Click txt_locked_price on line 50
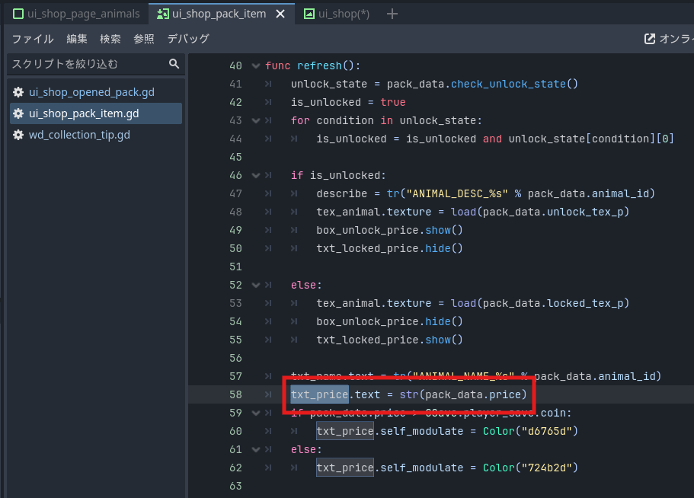The image size is (694, 498). point(367,248)
